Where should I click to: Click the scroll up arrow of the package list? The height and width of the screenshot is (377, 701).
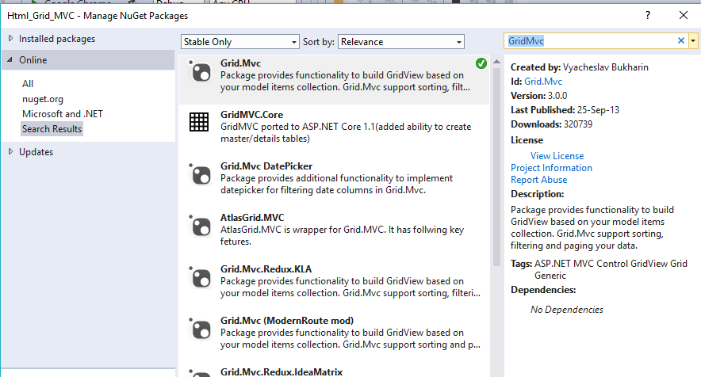point(496,62)
